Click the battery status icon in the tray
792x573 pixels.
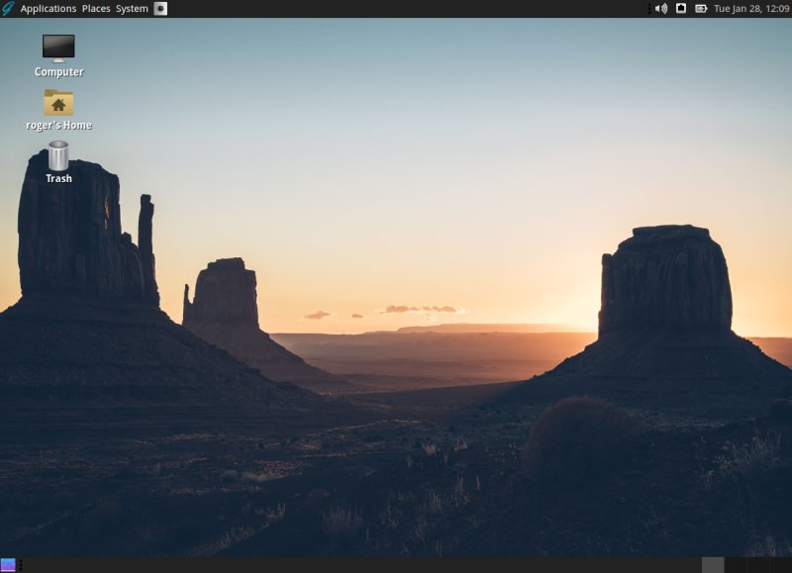tap(701, 9)
